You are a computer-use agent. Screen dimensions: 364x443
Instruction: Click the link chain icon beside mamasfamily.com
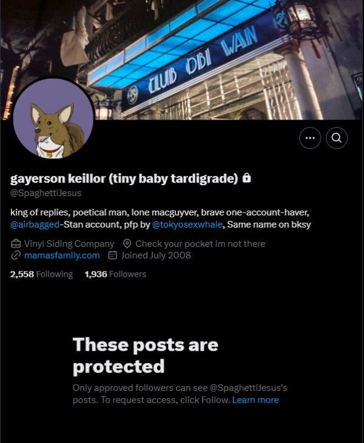16,255
